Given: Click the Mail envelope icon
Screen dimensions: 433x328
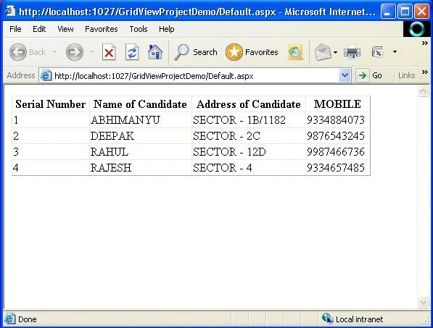Looking at the screenshot, I should tap(323, 52).
